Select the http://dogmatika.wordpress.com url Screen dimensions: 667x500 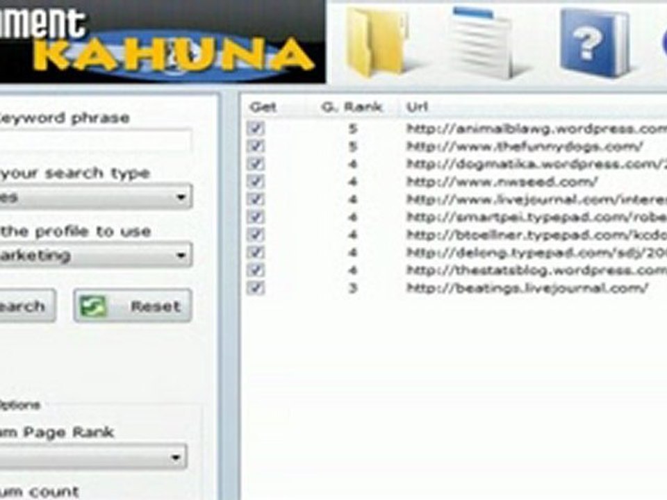coord(537,164)
